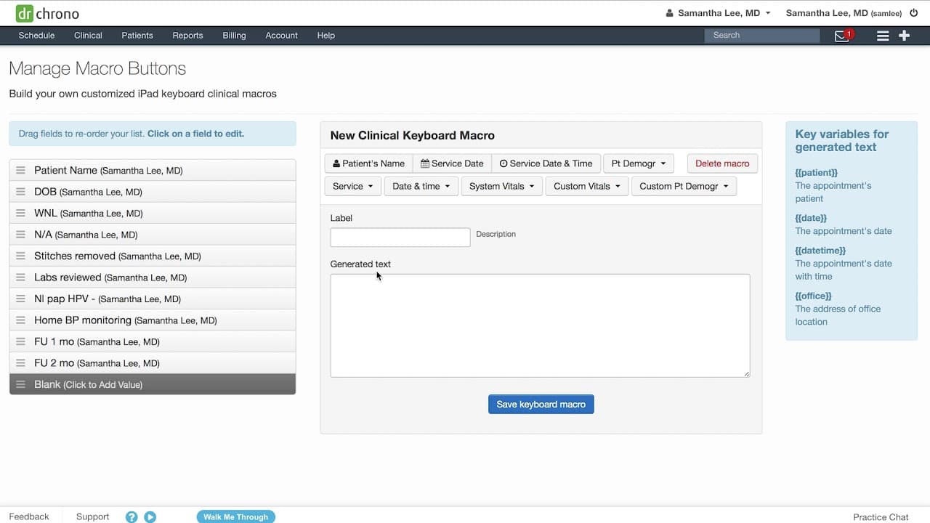The image size is (930, 523).
Task: Open the Feedback link
Action: point(29,517)
